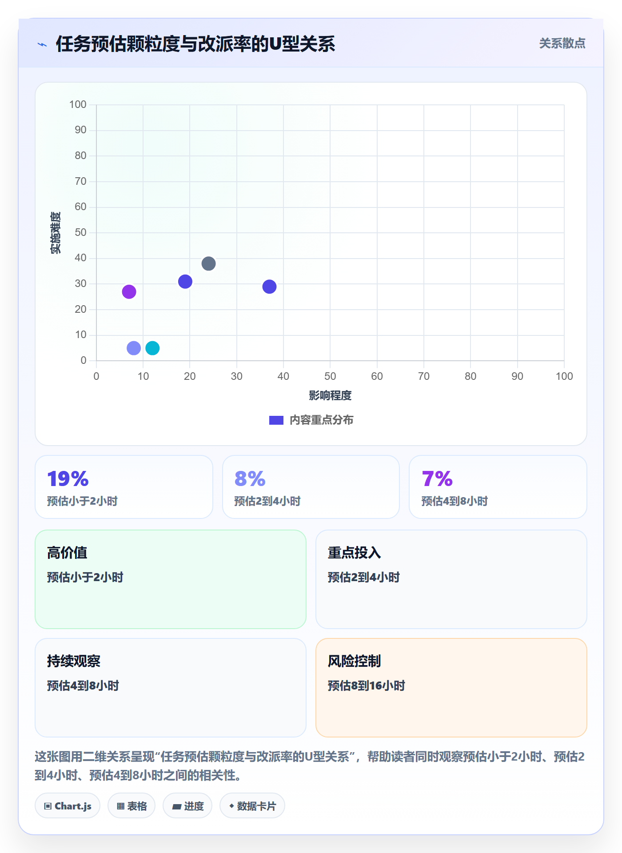Open the 7% 预估4到8小时 stat card
Screen dimensions: 622x853
coord(498,487)
